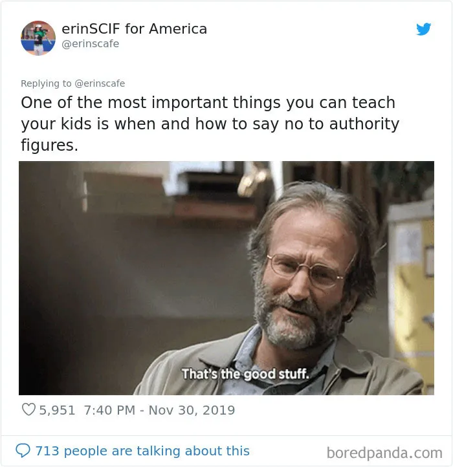Viewport: 453px width, 467px height.
Task: Open the embedded GIF of bearded man
Action: [226, 278]
